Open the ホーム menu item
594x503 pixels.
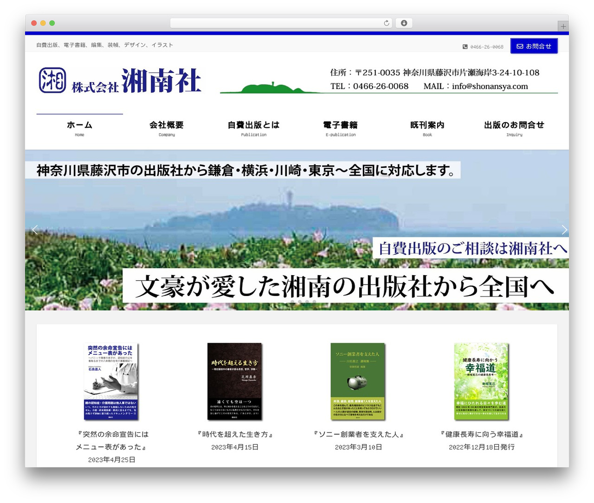click(x=80, y=128)
